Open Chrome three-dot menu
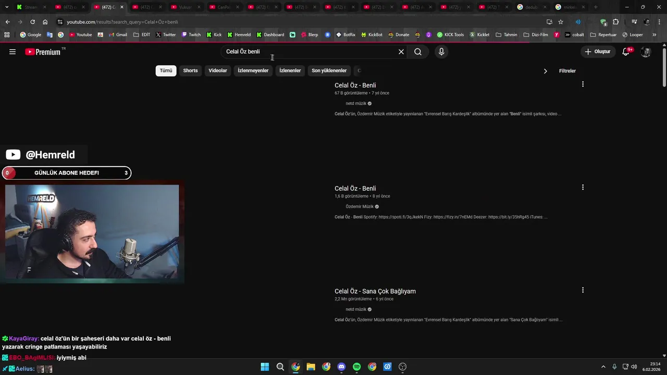Image resolution: width=667 pixels, height=375 pixels. point(659,22)
